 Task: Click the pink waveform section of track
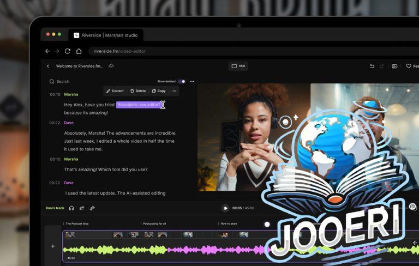pos(217,250)
